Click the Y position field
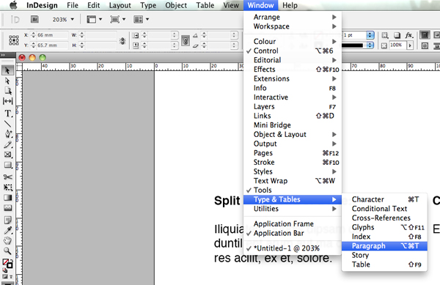The width and height of the screenshot is (440, 285). 52,45
